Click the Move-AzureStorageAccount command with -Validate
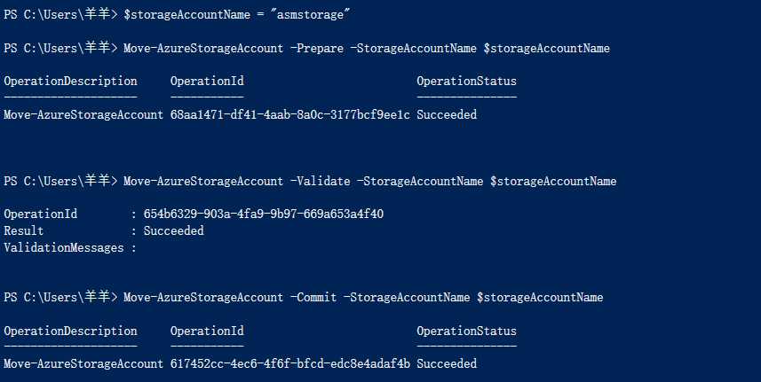Image resolution: width=761 pixels, height=382 pixels. tap(202, 181)
